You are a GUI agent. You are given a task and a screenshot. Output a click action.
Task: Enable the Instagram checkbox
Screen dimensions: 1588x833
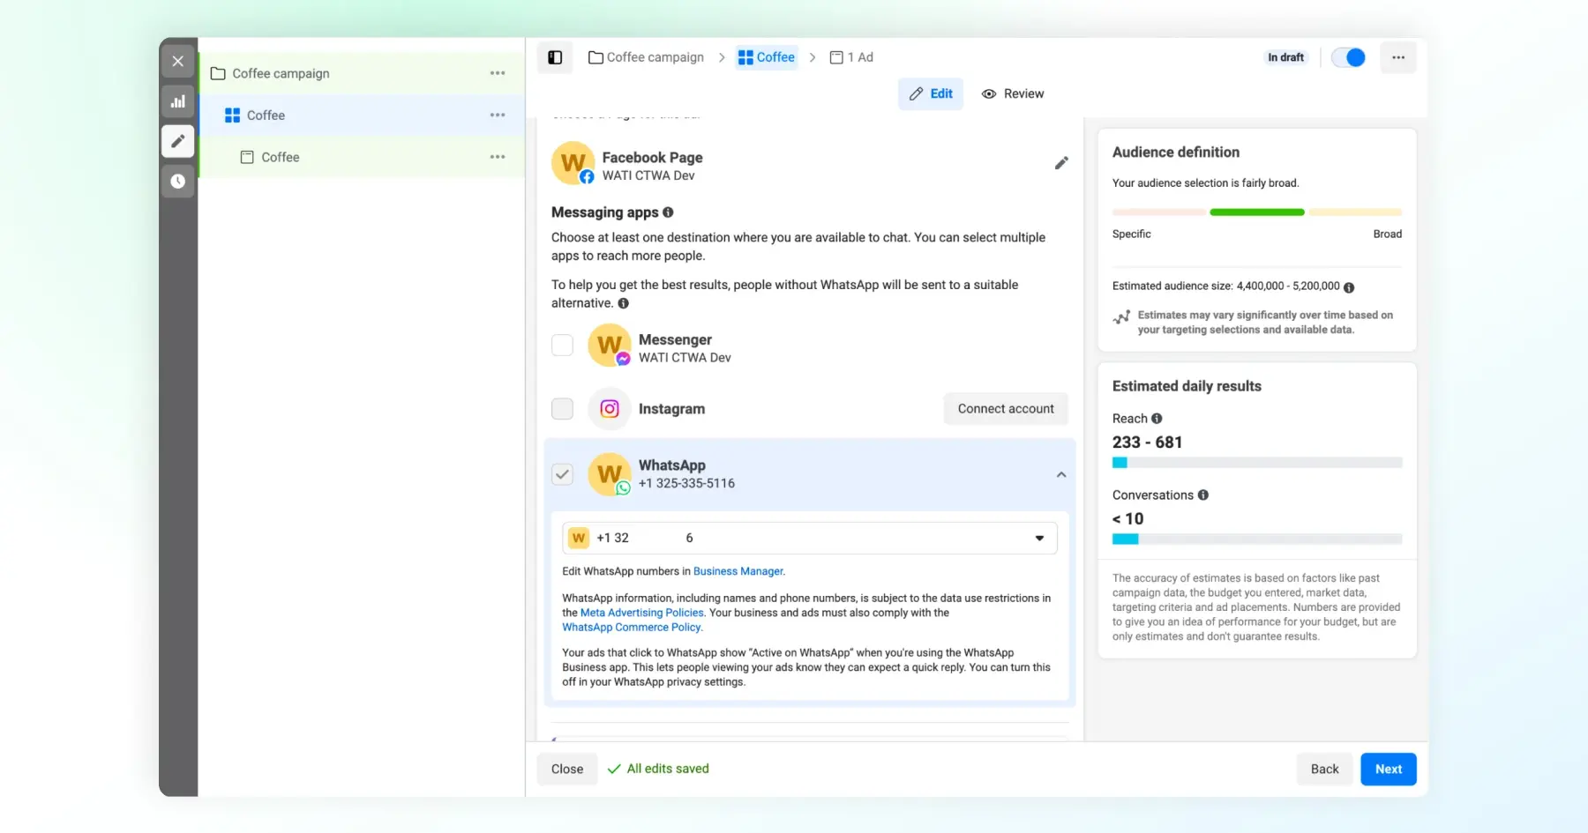[562, 409]
